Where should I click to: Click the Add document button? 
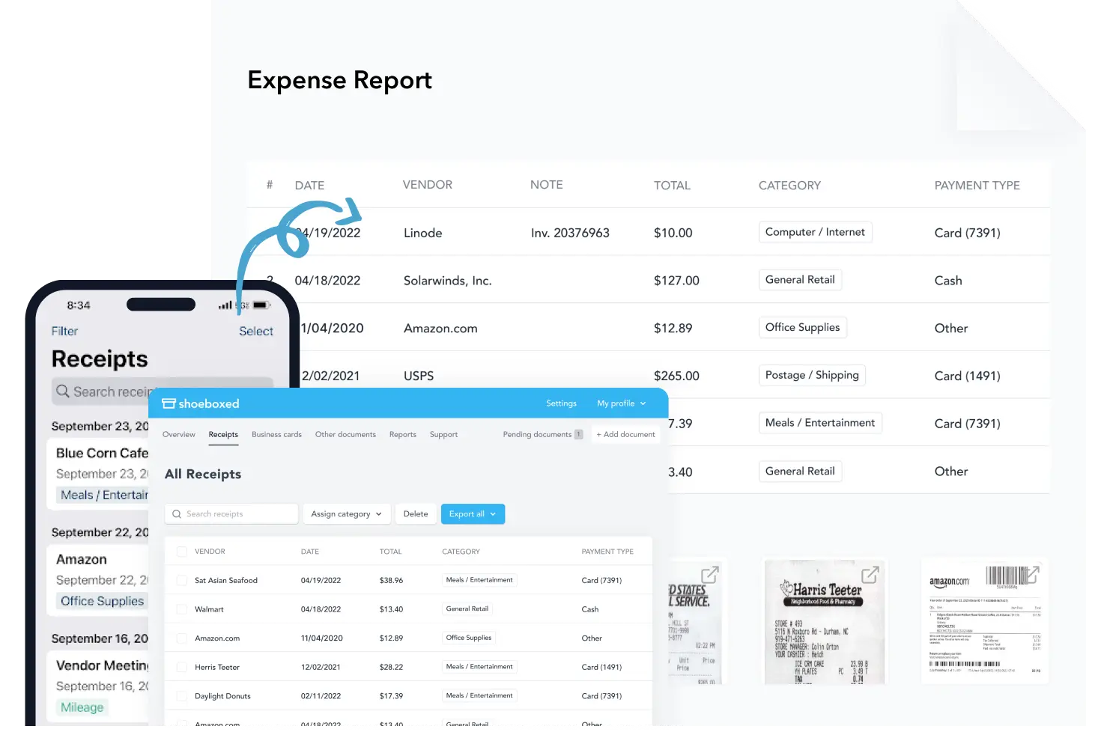625,435
